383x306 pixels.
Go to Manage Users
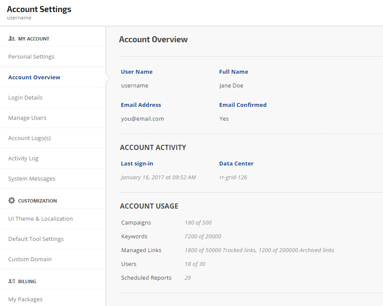[x=27, y=118]
